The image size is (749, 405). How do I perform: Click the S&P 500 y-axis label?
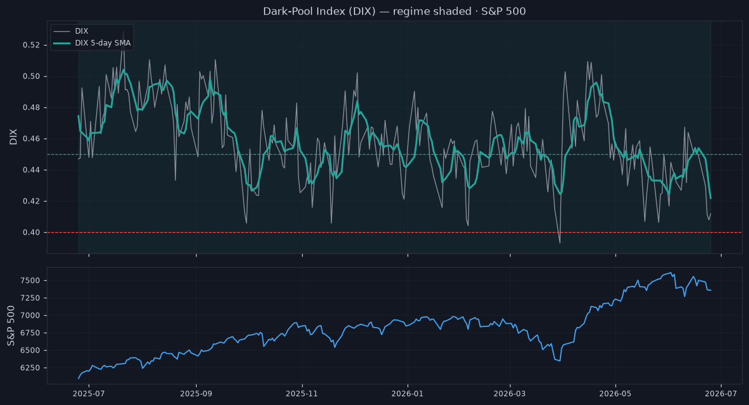[11, 325]
